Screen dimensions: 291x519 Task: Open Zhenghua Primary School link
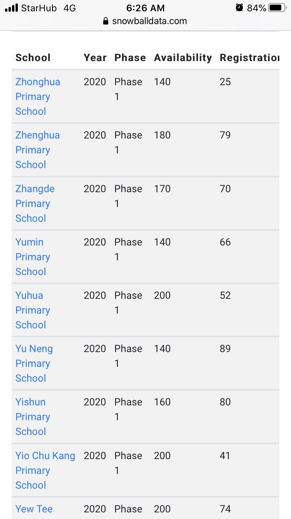(38, 150)
